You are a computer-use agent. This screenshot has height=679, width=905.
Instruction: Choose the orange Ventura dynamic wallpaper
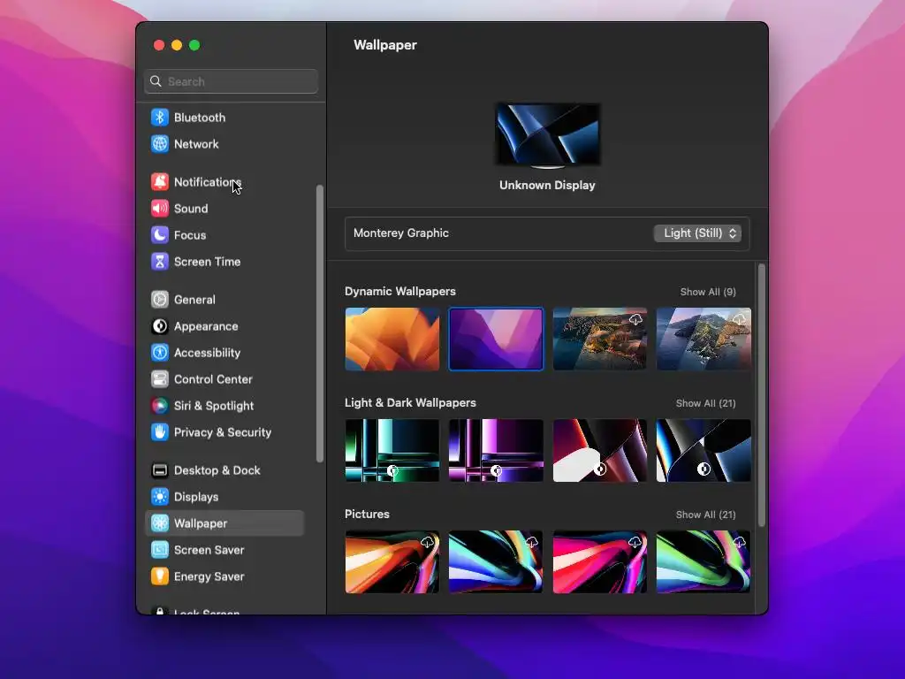pos(392,339)
